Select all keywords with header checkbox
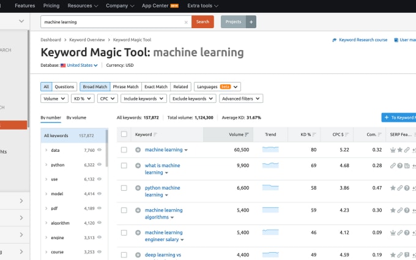This screenshot has width=416, height=260. (124, 134)
